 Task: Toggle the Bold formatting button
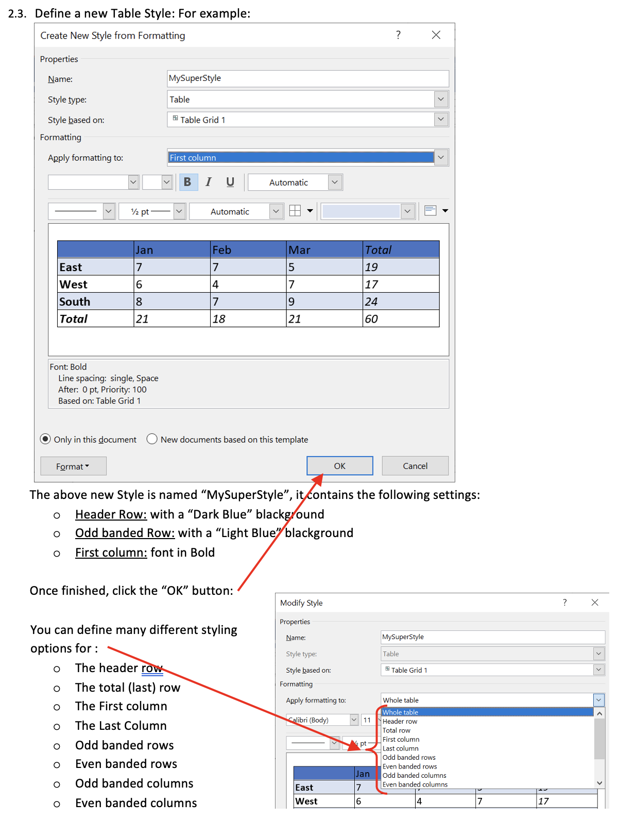(x=188, y=182)
